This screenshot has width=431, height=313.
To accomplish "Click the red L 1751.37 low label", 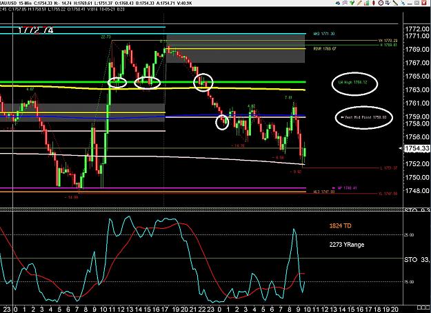I will pos(389,168).
